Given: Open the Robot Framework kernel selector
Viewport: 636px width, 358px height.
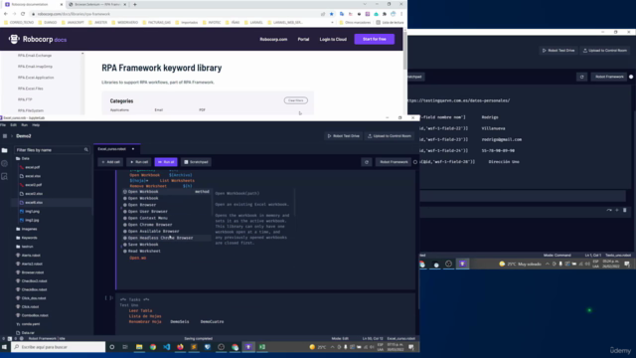Looking at the screenshot, I should click(x=394, y=162).
